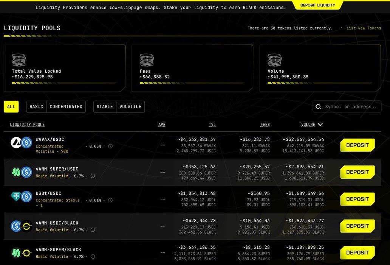Toggle the BASIC pool type filter
Viewport: 390px width, 265px height.
tap(36, 107)
